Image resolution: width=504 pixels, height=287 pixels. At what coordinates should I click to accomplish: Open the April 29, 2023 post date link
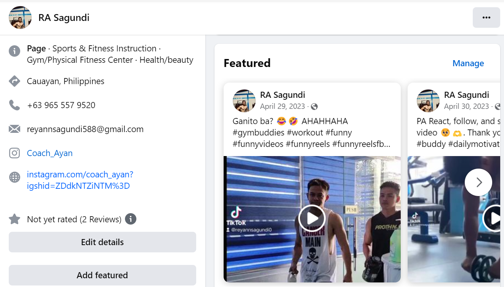[x=282, y=106]
